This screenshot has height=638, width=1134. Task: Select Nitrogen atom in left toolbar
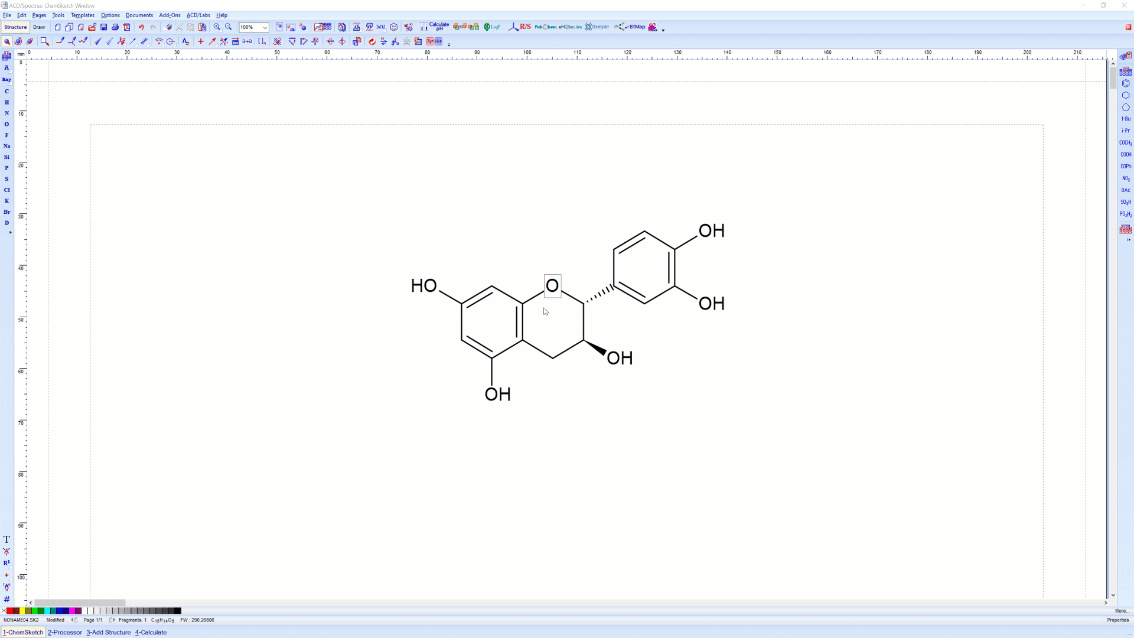(6, 113)
